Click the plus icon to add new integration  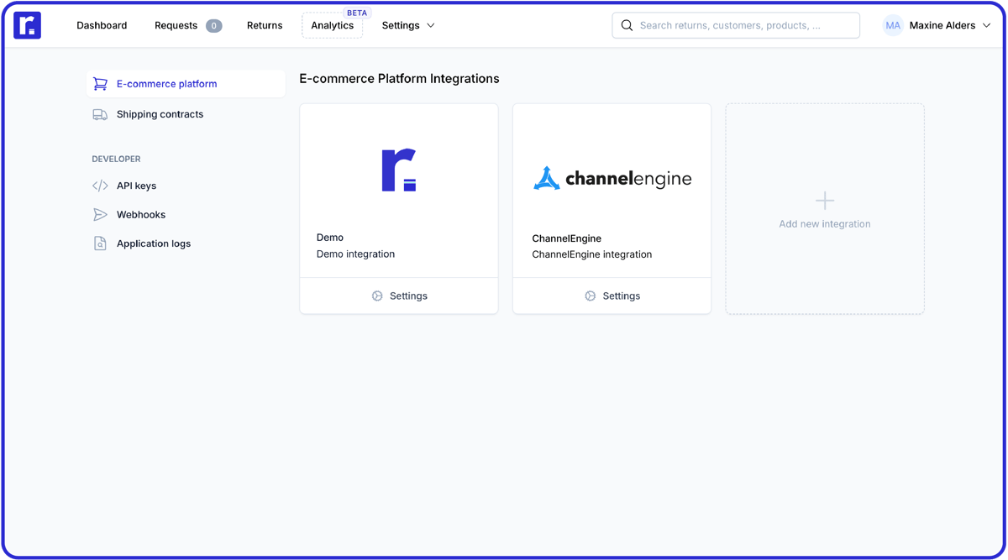point(824,200)
